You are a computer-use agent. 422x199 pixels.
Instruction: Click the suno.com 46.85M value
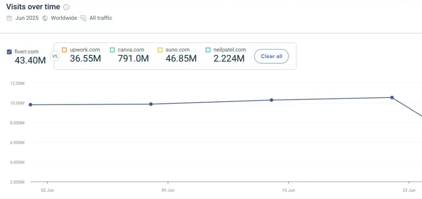pos(181,59)
